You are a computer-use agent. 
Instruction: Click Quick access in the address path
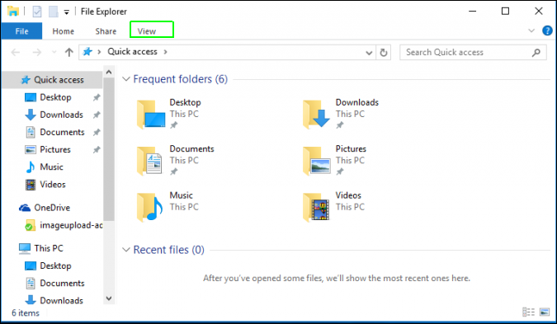pyautogui.click(x=132, y=52)
